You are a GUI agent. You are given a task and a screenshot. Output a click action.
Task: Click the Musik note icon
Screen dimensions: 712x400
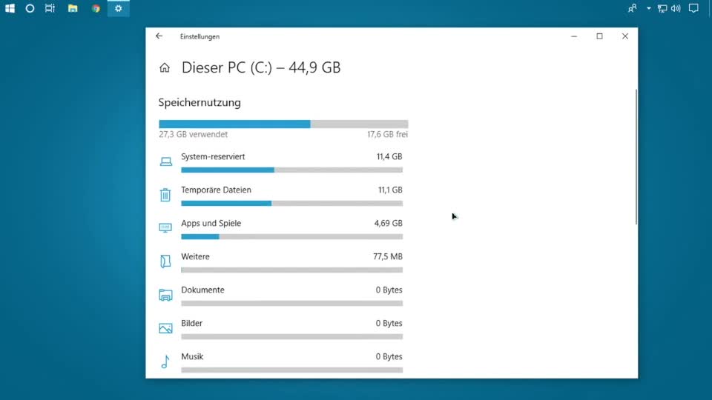[x=165, y=361]
